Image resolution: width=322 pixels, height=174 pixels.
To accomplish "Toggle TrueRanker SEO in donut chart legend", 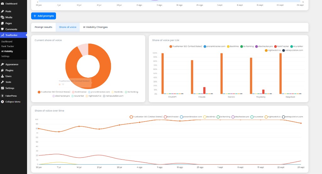I will [54, 92].
